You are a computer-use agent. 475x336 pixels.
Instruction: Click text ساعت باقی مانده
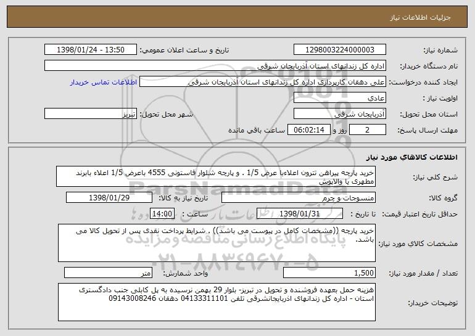click(257, 131)
